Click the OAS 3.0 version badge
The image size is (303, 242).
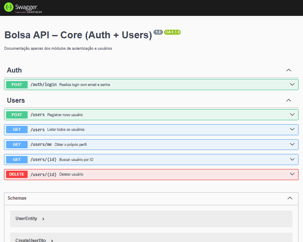(x=172, y=32)
